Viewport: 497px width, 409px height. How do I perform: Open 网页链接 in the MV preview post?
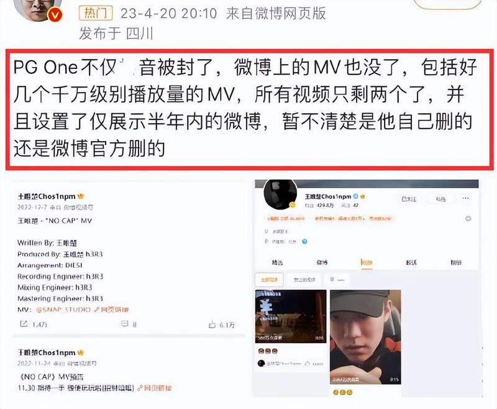(154, 388)
